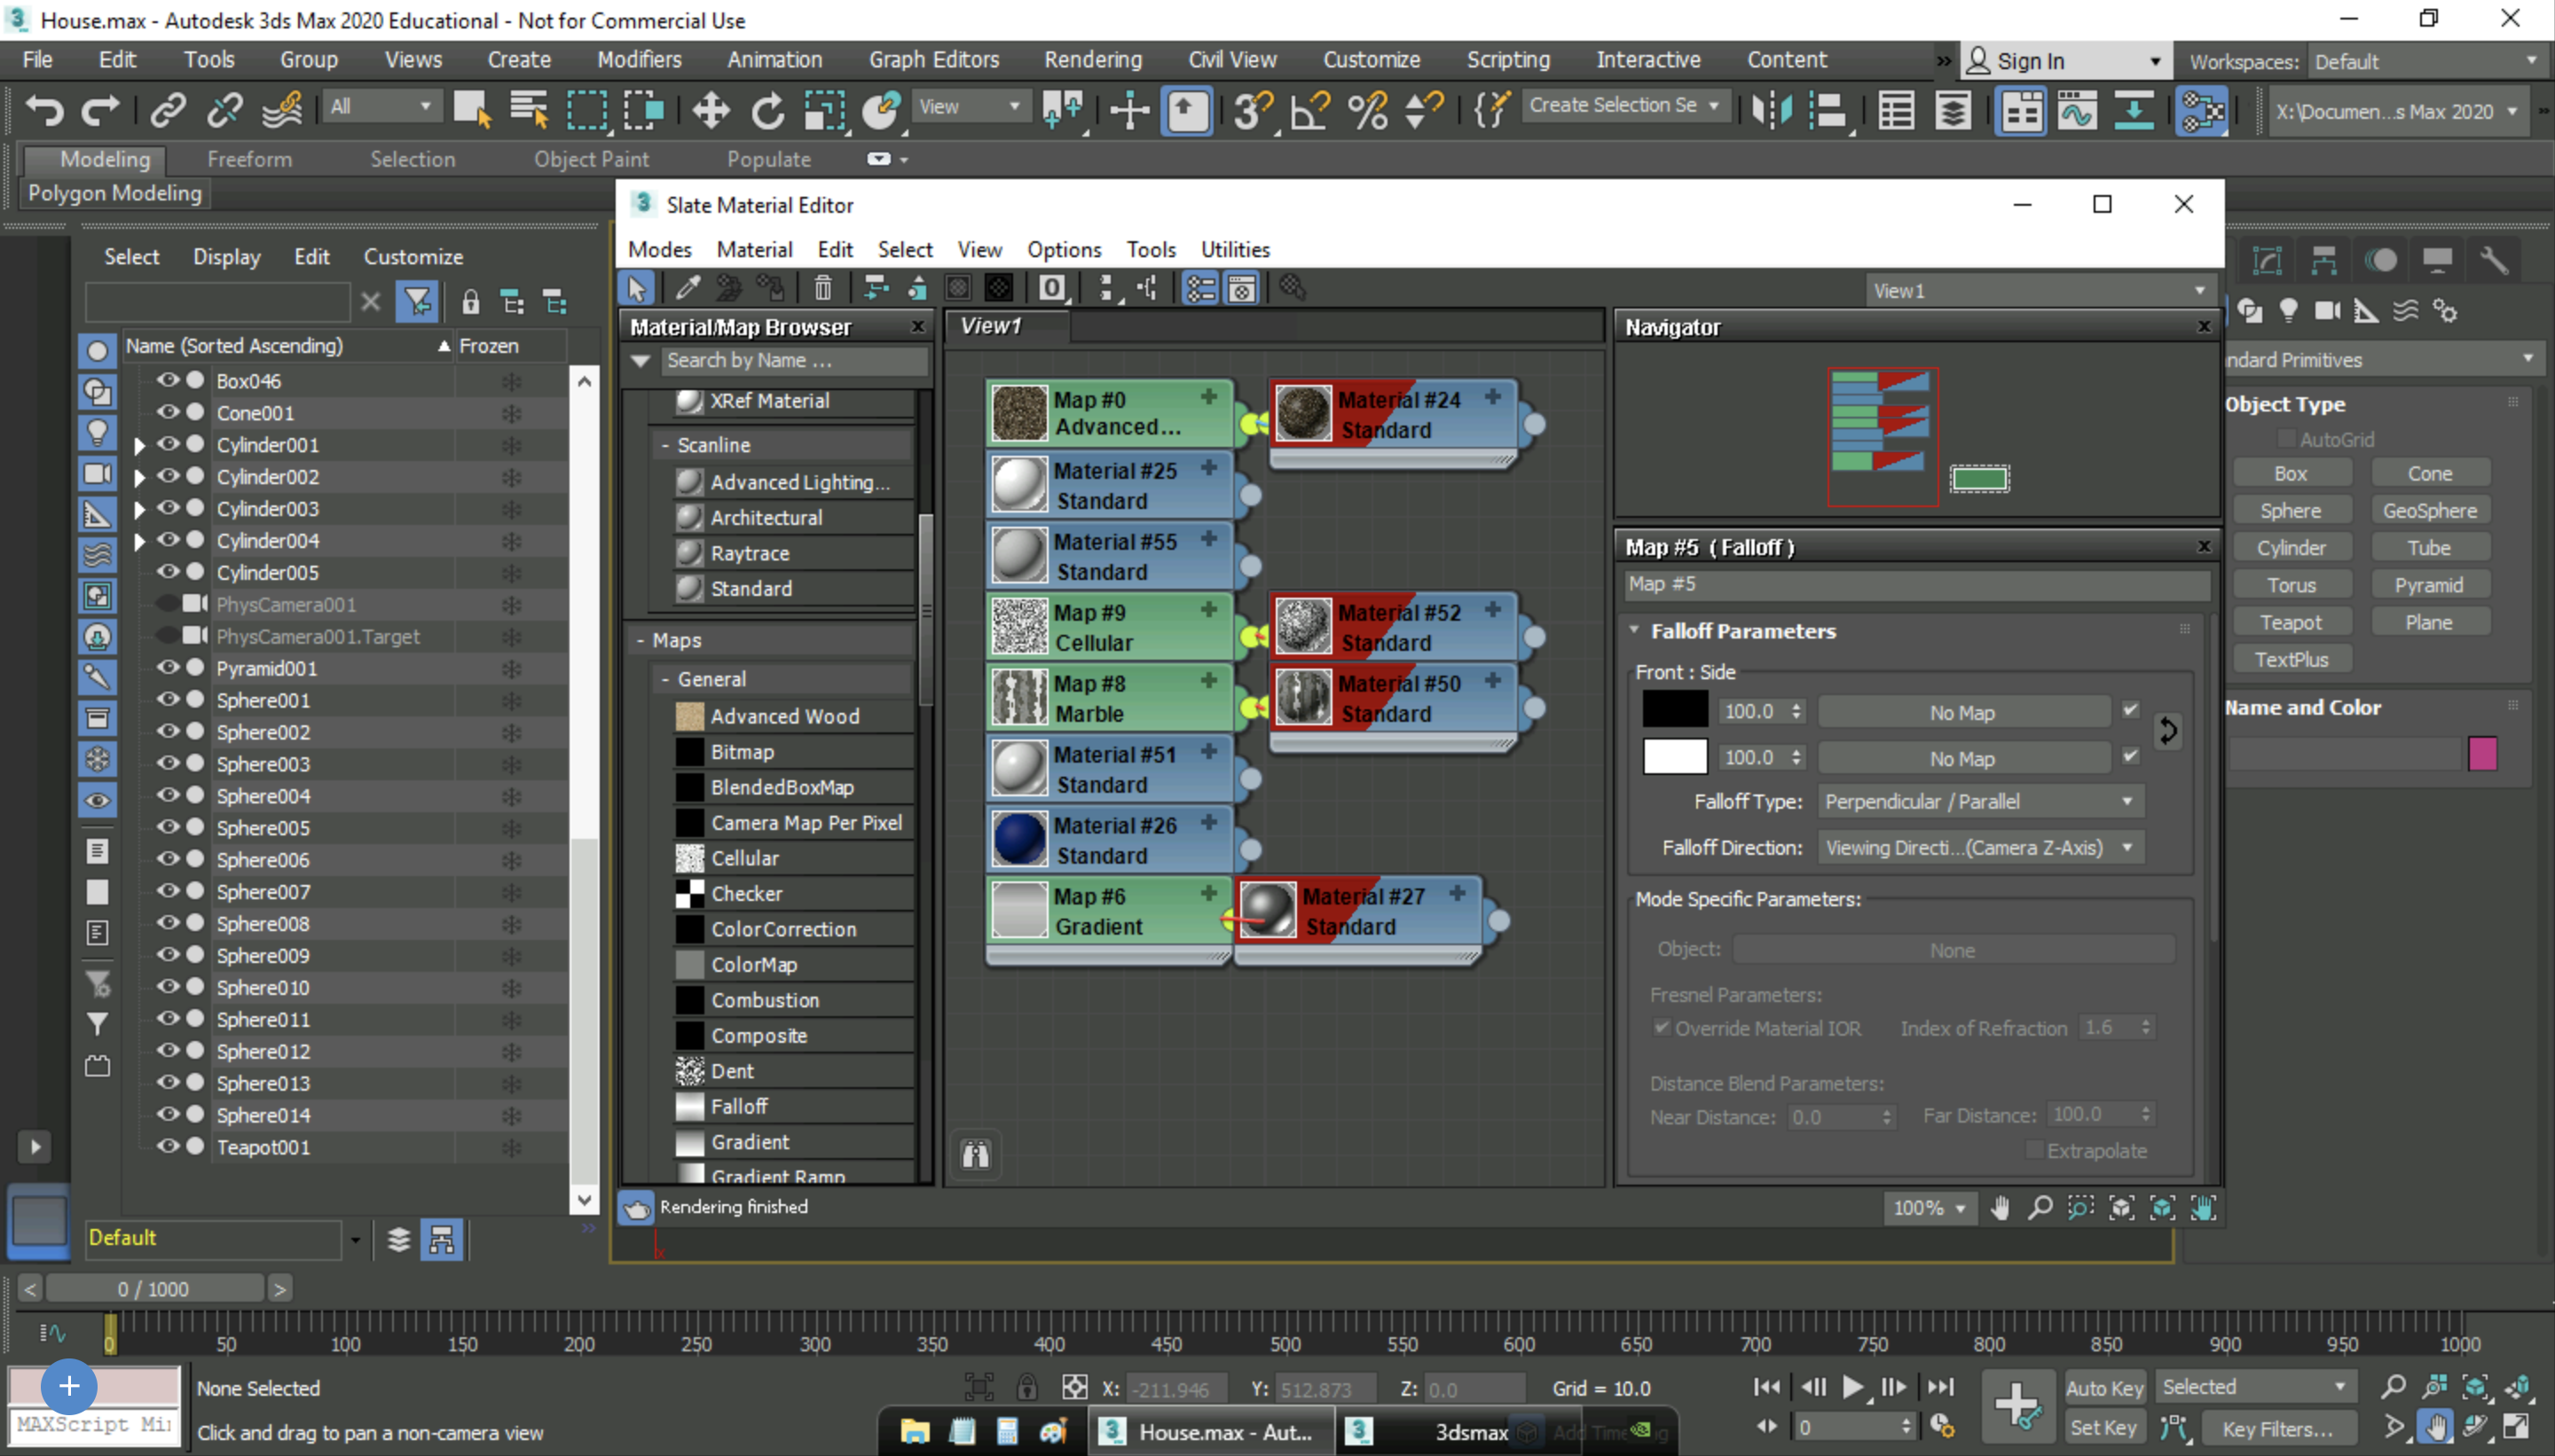Click the Set Key button
2555x1456 pixels.
[2103, 1427]
